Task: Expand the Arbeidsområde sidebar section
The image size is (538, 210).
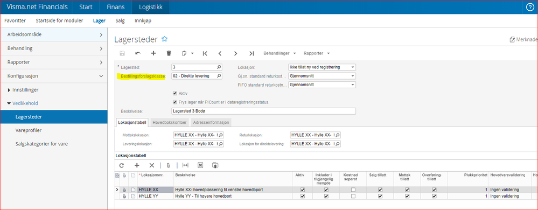Action: (x=54, y=34)
